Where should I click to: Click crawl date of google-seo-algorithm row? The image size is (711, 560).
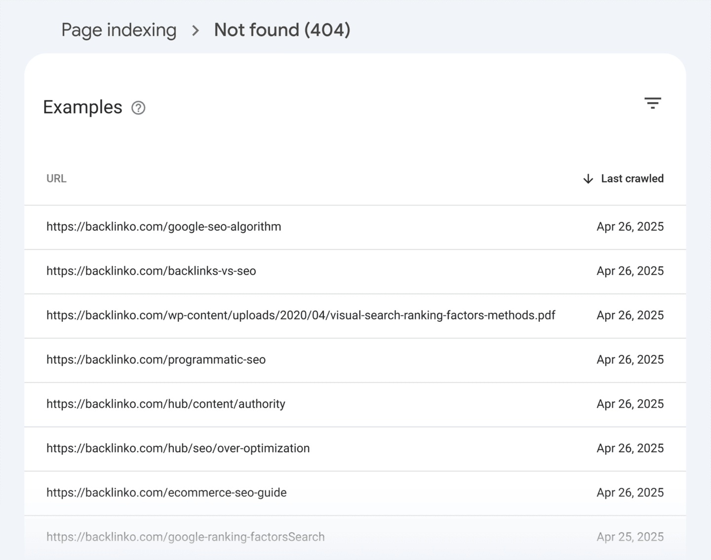(x=630, y=227)
